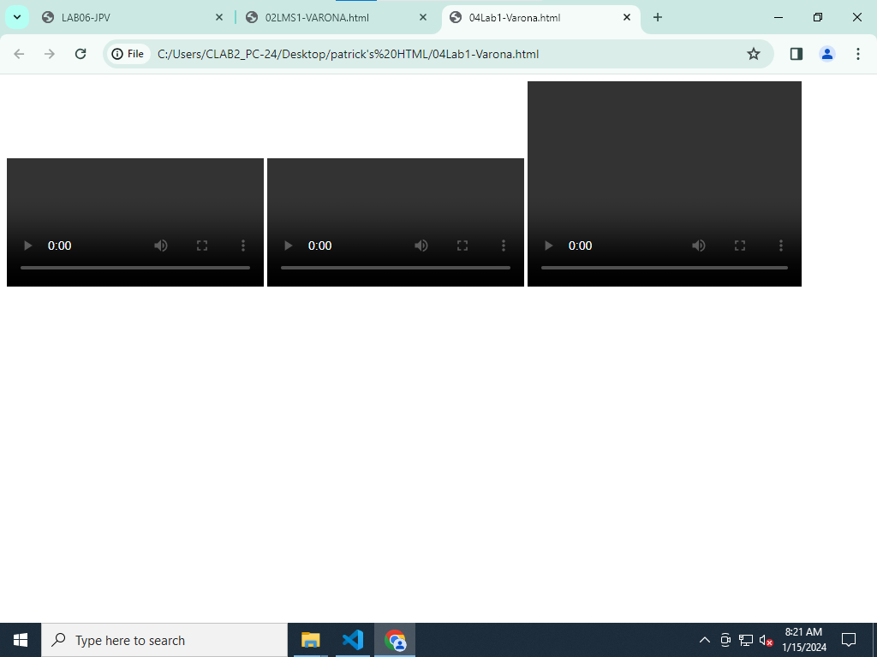Play the first video on the left

(x=28, y=246)
